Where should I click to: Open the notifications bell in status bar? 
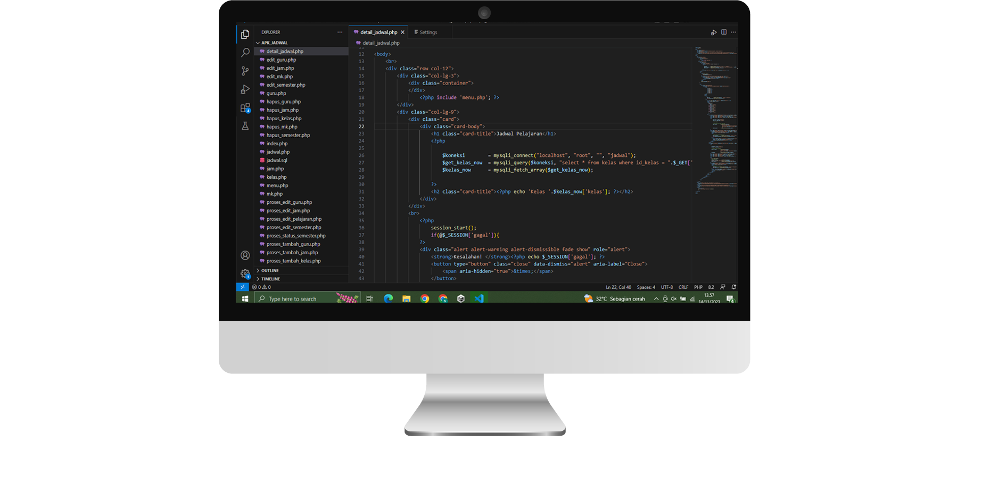(733, 287)
